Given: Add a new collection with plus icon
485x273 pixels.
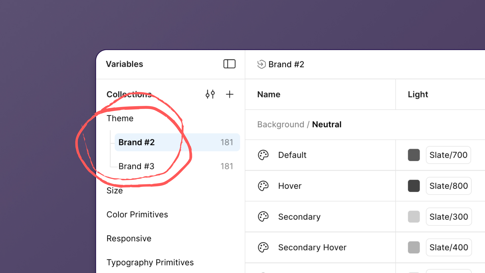Looking at the screenshot, I should tap(229, 94).
